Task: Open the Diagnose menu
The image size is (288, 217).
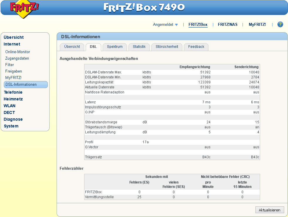Action: point(13,119)
